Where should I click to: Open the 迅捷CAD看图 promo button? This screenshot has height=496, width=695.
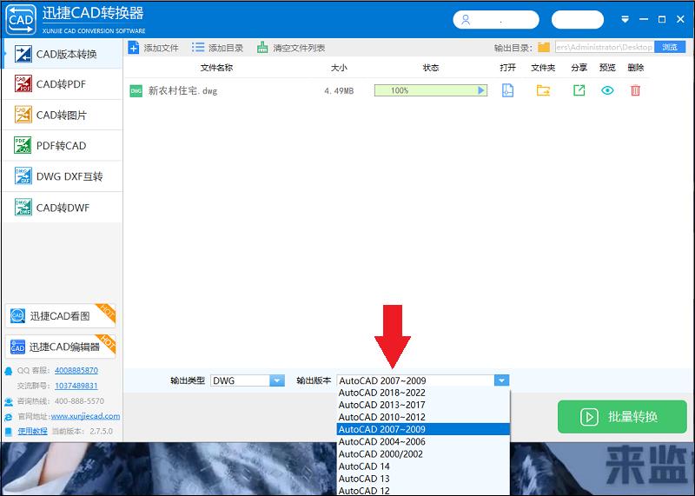(x=60, y=315)
